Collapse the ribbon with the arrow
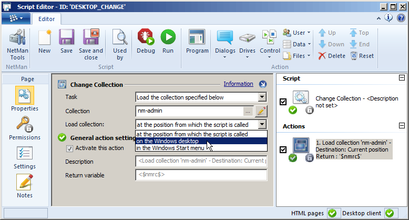The image size is (409, 220). pos(379,18)
